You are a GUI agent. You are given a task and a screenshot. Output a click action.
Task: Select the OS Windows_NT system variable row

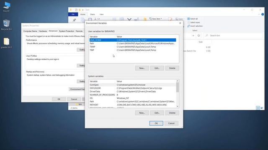pos(133,98)
